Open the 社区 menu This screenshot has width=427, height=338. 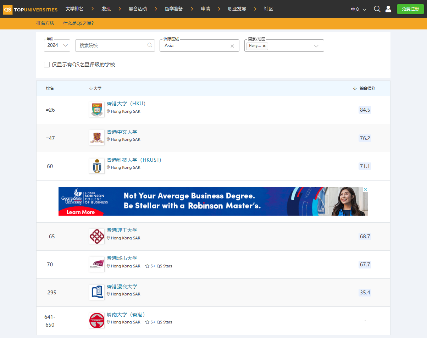coord(268,9)
